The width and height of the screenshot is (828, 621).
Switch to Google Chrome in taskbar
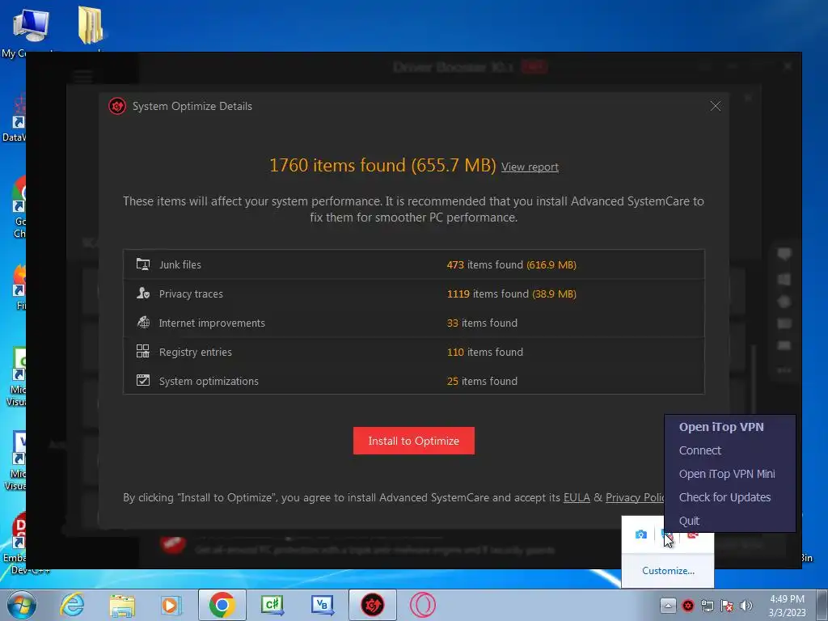[x=222, y=605]
